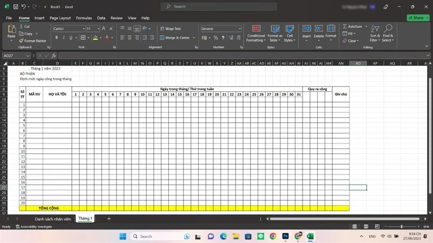The height and width of the screenshot is (243, 433).
Task: Click the Format Painter brush icon
Action: [x=21, y=41]
